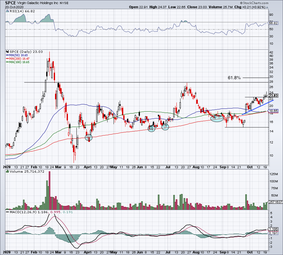
Task: Select the blue MA(50) legend line swatch
Action: click(8, 55)
